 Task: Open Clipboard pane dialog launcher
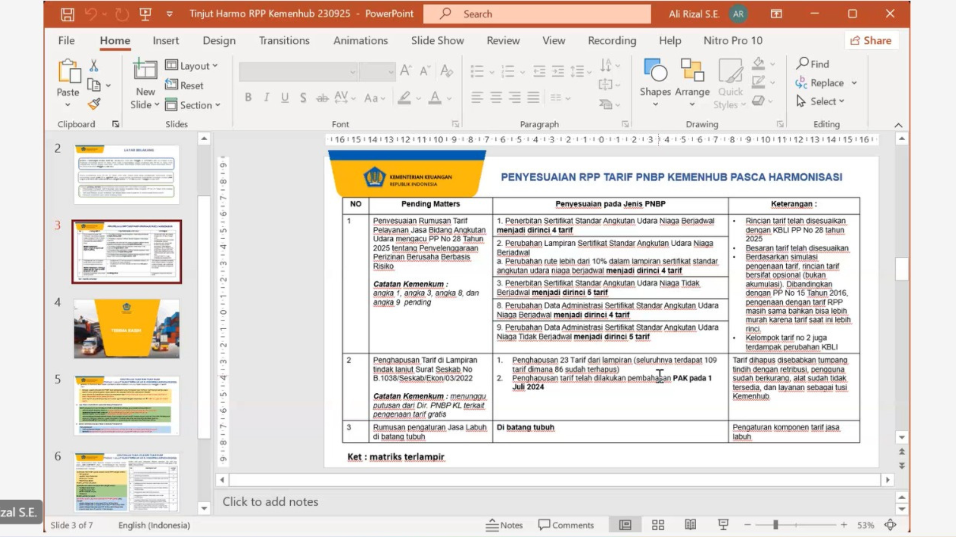[x=116, y=124]
